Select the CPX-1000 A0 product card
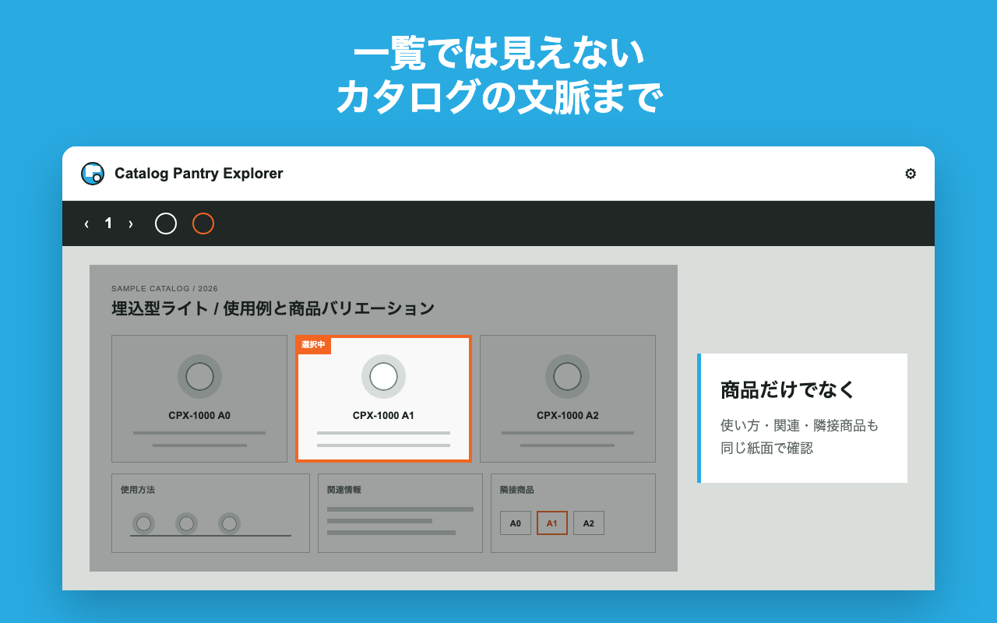997x623 pixels. [x=199, y=399]
